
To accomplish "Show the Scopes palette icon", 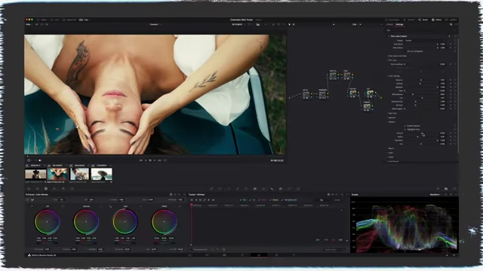I will coord(446,189).
